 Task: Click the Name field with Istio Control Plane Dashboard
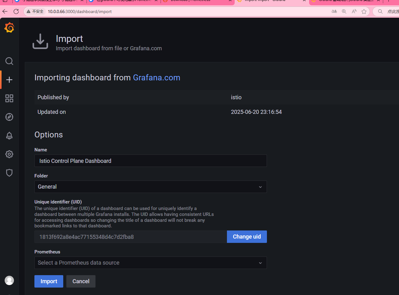pyautogui.click(x=151, y=161)
